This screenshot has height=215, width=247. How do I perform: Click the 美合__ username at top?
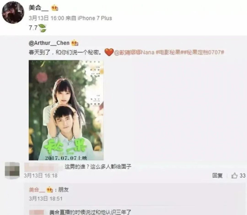(38, 8)
